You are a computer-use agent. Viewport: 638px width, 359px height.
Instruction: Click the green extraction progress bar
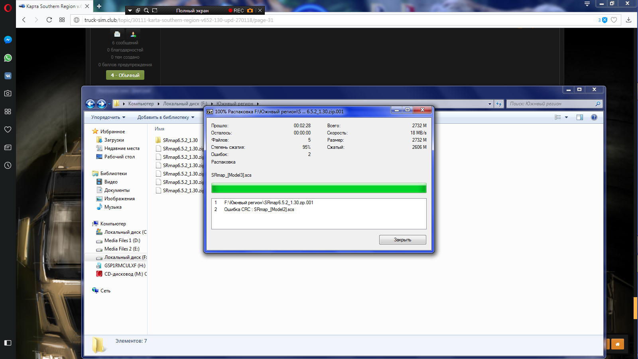tap(319, 188)
